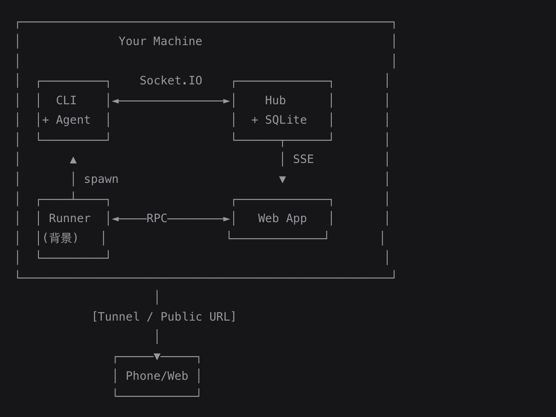Click the 'SSE' label
Screen dimensions: 556x417
[x=303, y=159]
